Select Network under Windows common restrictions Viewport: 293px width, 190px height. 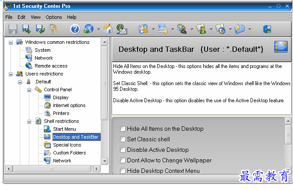(43, 58)
